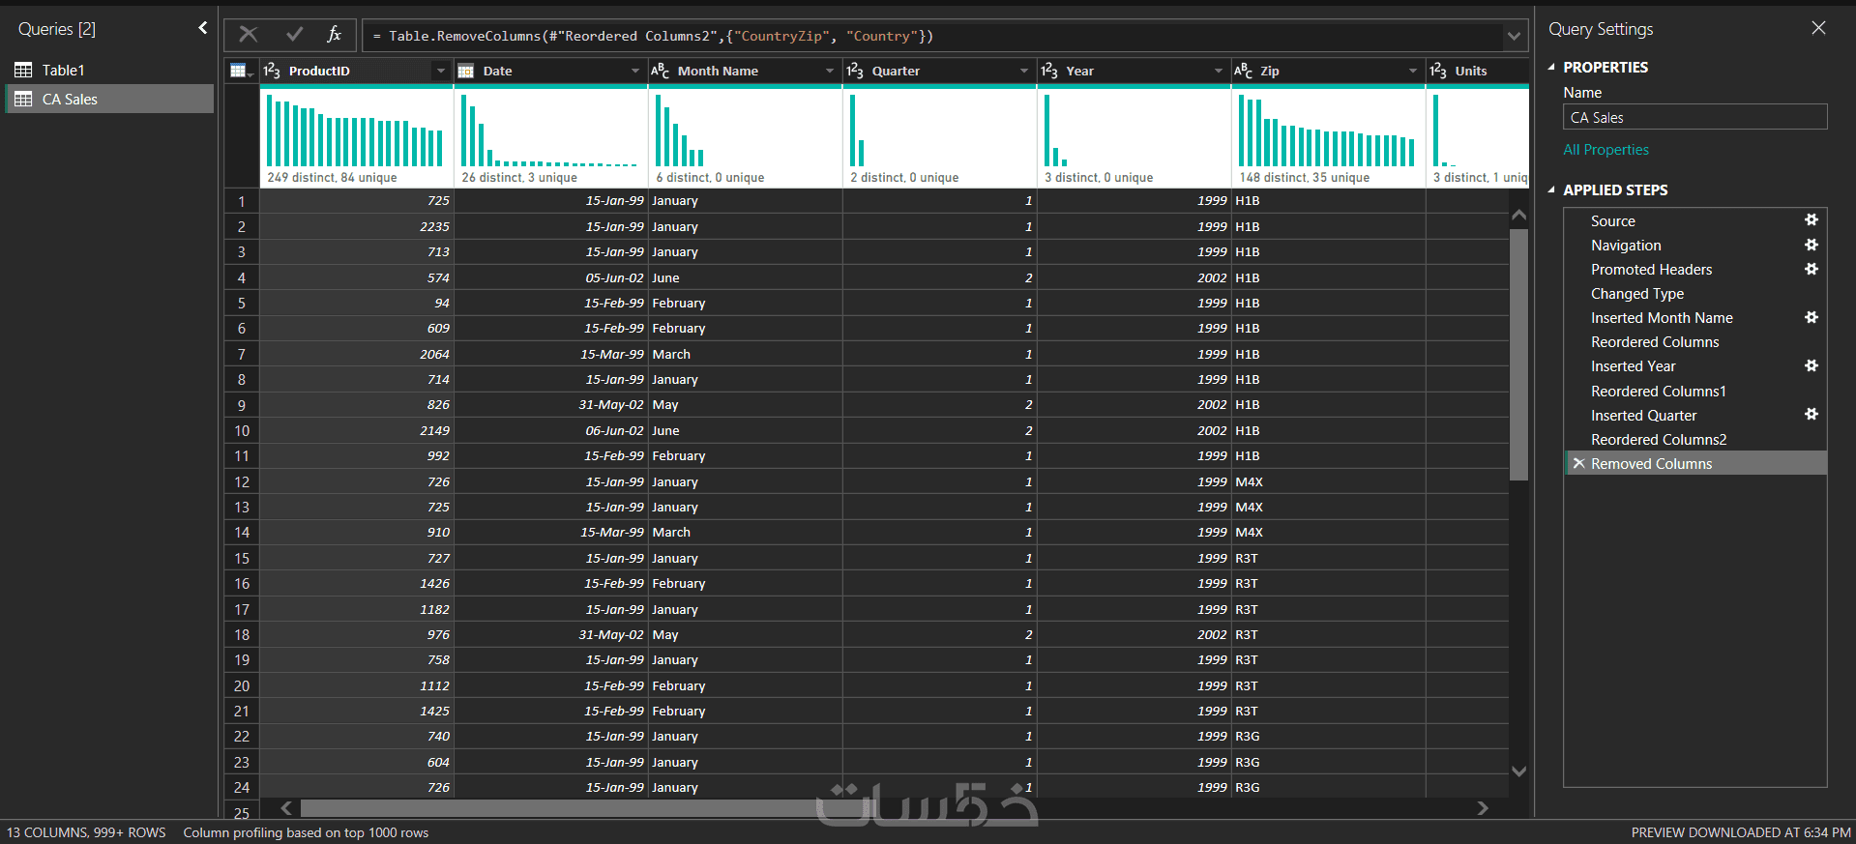The image size is (1856, 844).
Task: Open Month Name column filter dropdown
Action: pos(830,71)
